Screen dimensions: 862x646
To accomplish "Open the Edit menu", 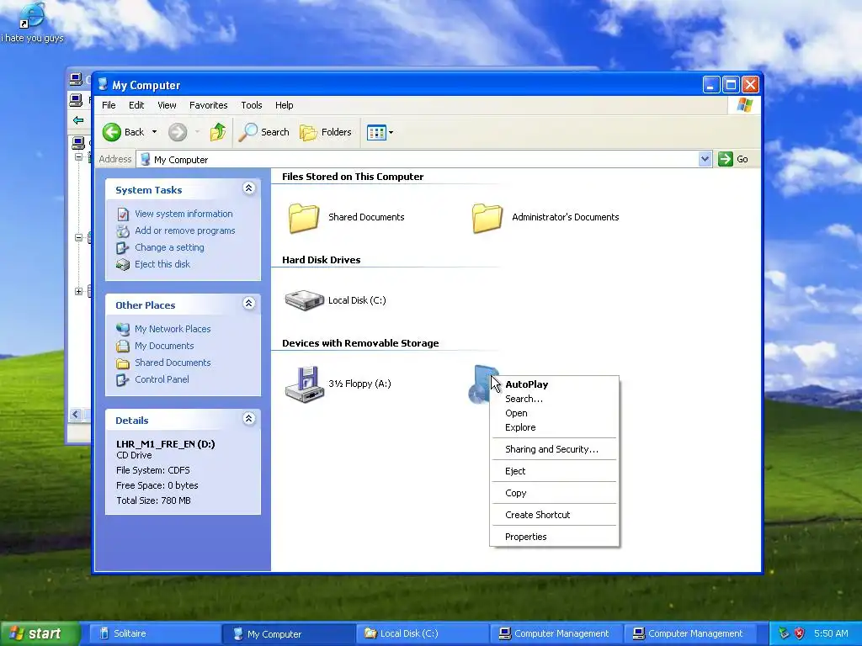I will point(136,105).
